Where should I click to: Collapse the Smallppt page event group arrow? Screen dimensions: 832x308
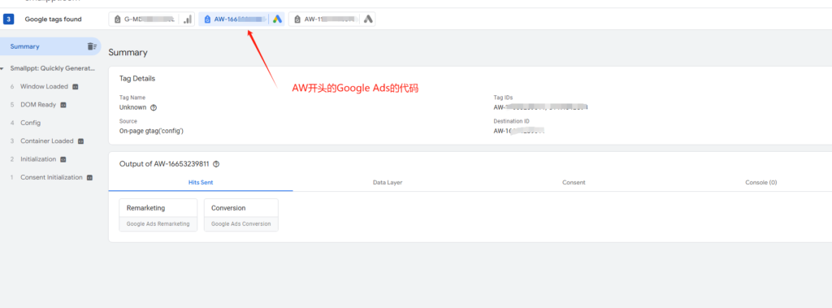[x=2, y=68]
